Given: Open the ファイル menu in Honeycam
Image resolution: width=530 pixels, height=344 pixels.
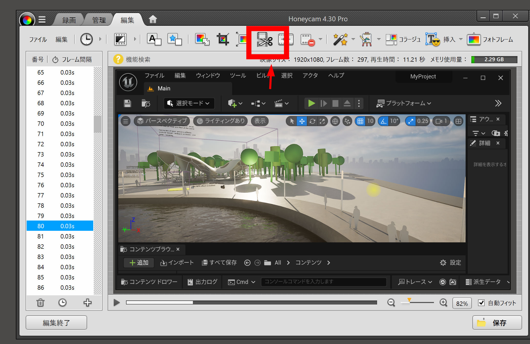Looking at the screenshot, I should (38, 39).
